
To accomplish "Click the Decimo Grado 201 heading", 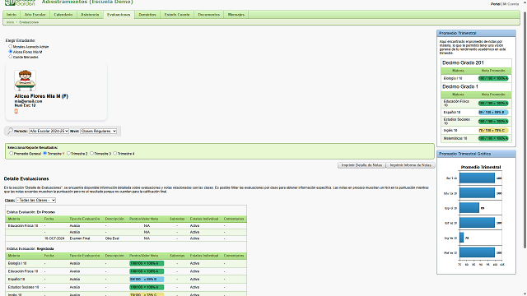I will pyautogui.click(x=463, y=62).
